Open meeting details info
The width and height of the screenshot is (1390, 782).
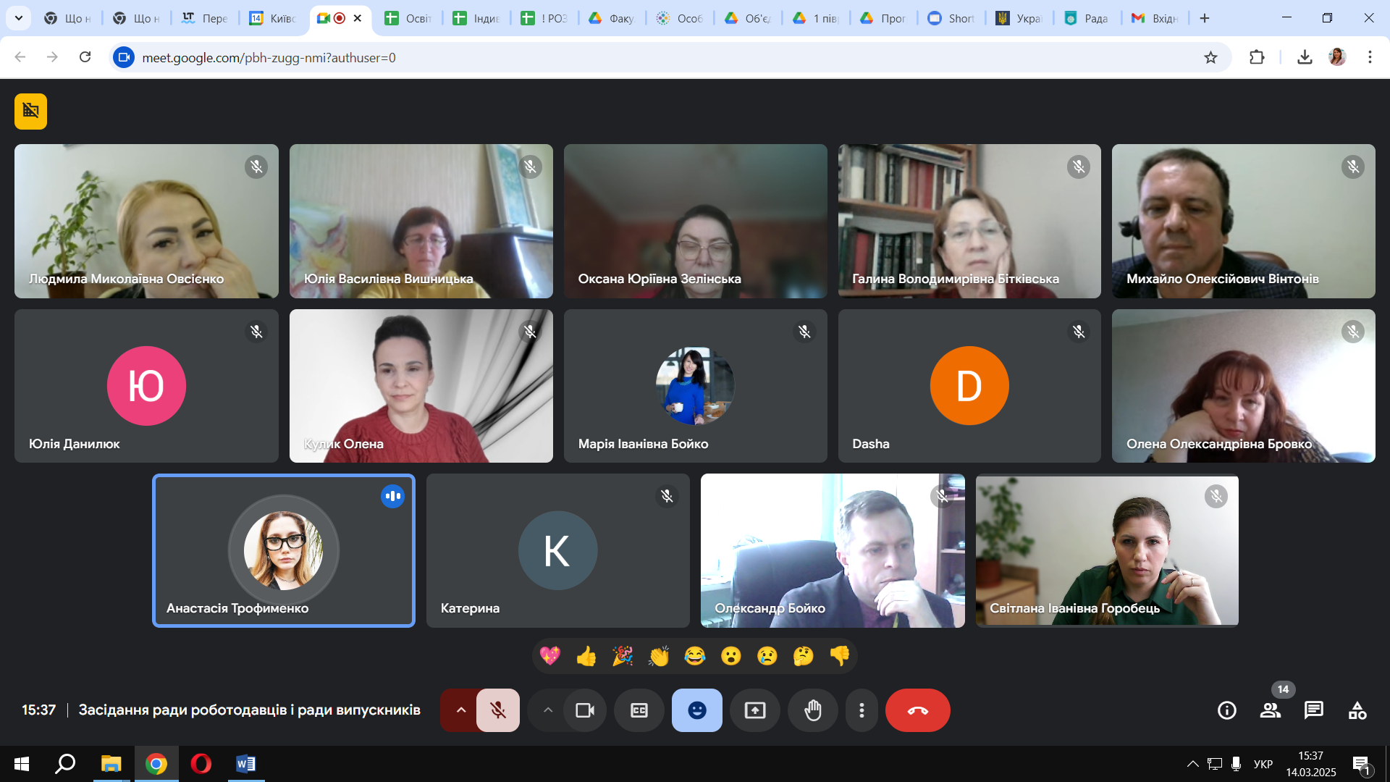[x=1226, y=710]
